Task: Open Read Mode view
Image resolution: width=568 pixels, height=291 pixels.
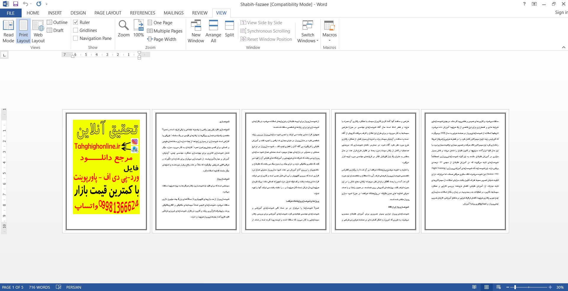Action: click(x=8, y=31)
